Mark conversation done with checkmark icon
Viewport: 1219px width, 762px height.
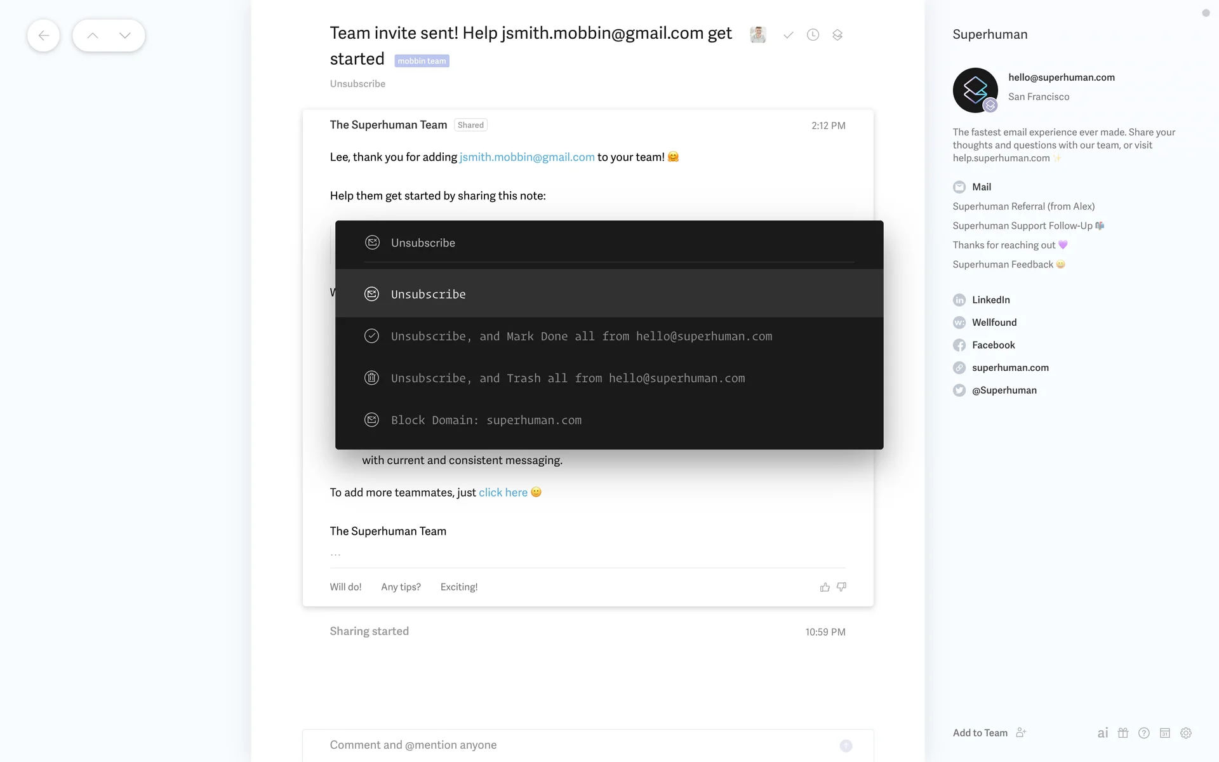pos(788,35)
